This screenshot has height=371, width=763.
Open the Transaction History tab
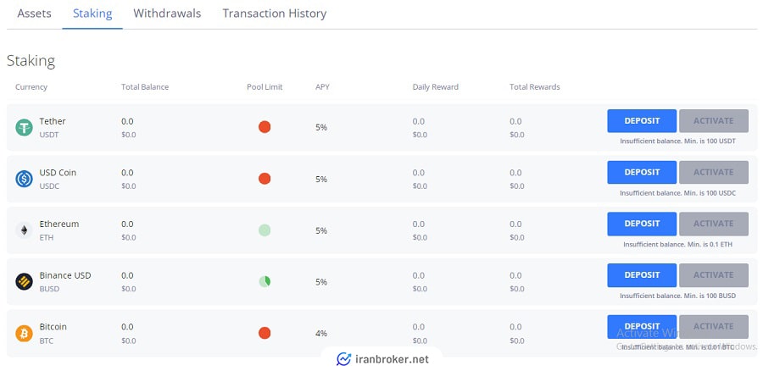click(275, 14)
